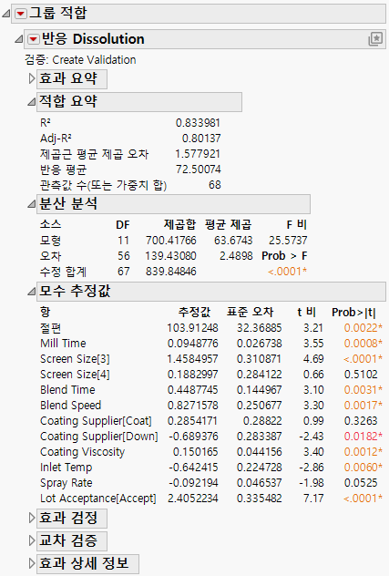Image resolution: width=389 pixels, height=576 pixels.
Task: Select the p-value 0.3263
Action: coord(361,421)
